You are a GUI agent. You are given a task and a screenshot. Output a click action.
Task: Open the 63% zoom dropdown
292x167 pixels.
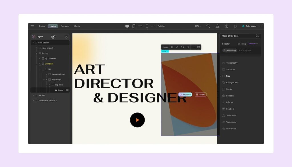pyautogui.click(x=198, y=26)
